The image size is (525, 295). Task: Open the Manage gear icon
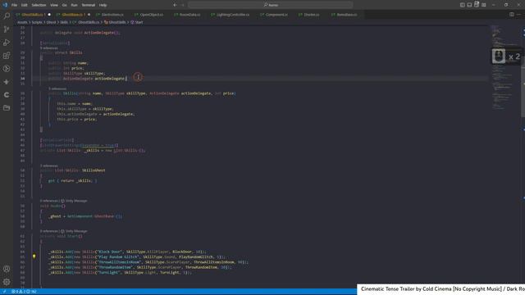(7, 282)
